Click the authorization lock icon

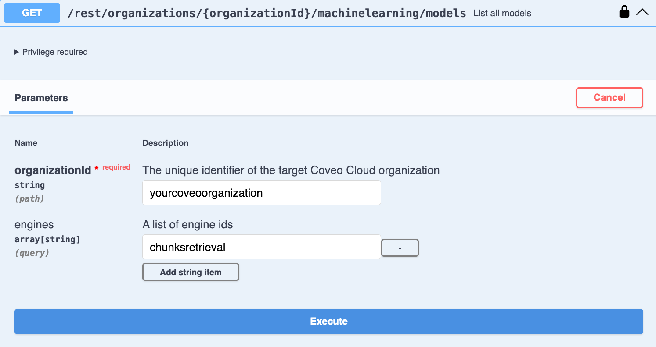click(624, 12)
